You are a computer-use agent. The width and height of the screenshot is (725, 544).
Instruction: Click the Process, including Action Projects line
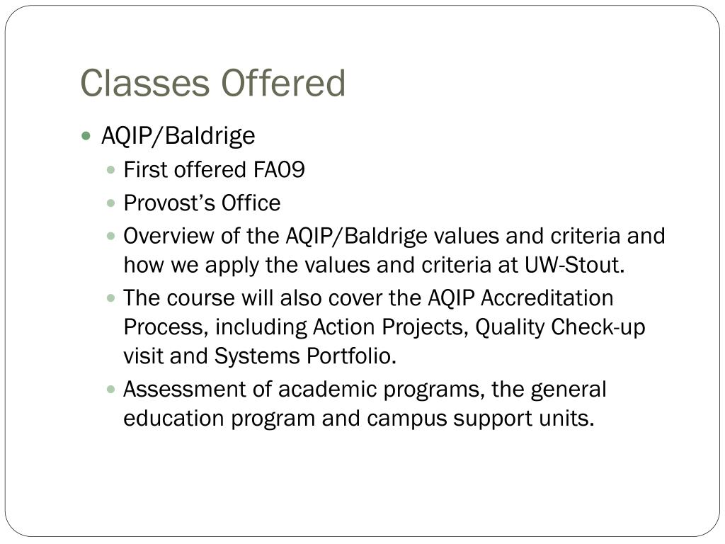click(x=384, y=327)
